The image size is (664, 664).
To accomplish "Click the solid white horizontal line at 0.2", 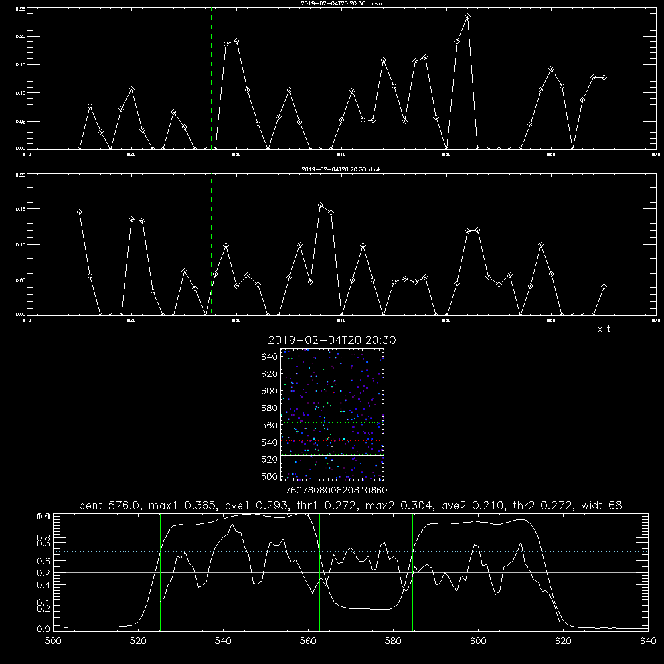I will [x=351, y=572].
